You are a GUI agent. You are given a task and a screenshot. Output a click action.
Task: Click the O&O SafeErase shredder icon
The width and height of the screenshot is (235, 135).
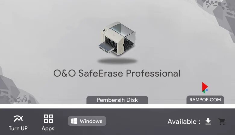[x=117, y=39]
